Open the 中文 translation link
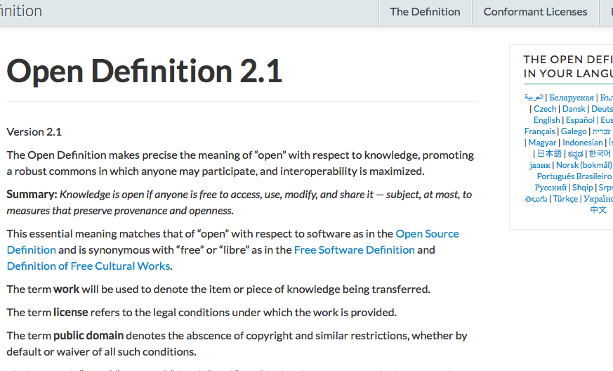 598,209
